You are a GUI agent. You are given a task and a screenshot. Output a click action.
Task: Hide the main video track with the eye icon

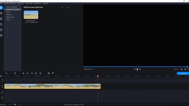(x=2, y=86)
